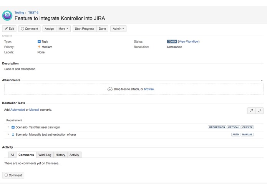
Task: Click the blue Task type icon
Action: (x=39, y=42)
